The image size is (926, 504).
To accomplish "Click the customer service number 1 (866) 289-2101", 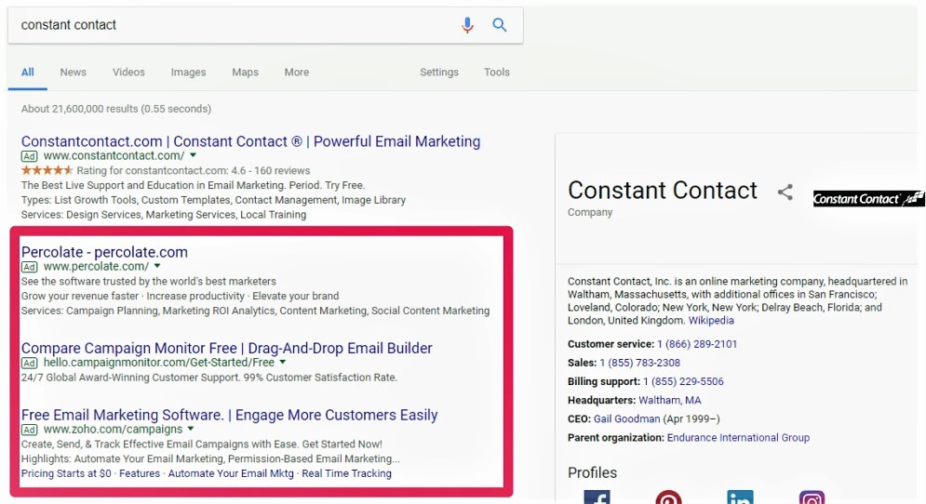I will coord(697,344).
